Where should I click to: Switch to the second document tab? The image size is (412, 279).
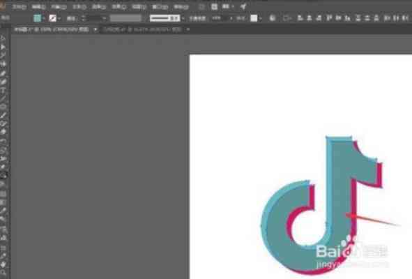[142, 29]
